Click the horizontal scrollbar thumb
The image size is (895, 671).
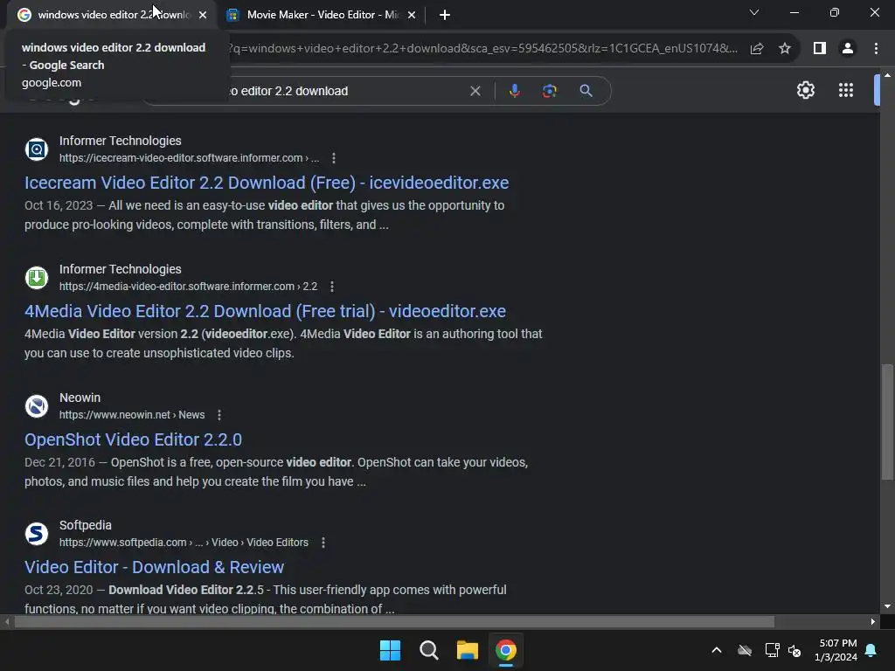tap(394, 622)
